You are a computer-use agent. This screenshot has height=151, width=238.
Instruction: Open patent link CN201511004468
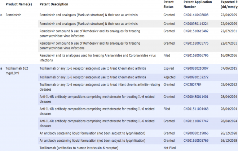tap(196, 109)
